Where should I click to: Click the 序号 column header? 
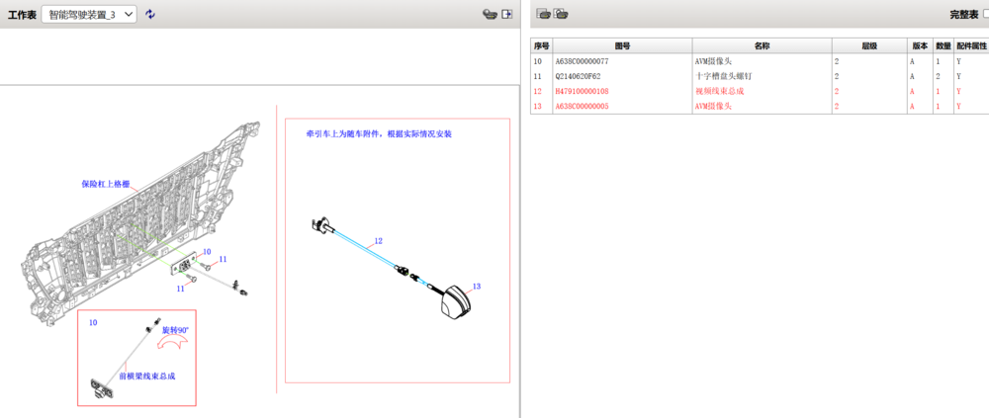541,46
